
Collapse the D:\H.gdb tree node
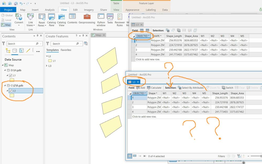[x=5, y=70]
